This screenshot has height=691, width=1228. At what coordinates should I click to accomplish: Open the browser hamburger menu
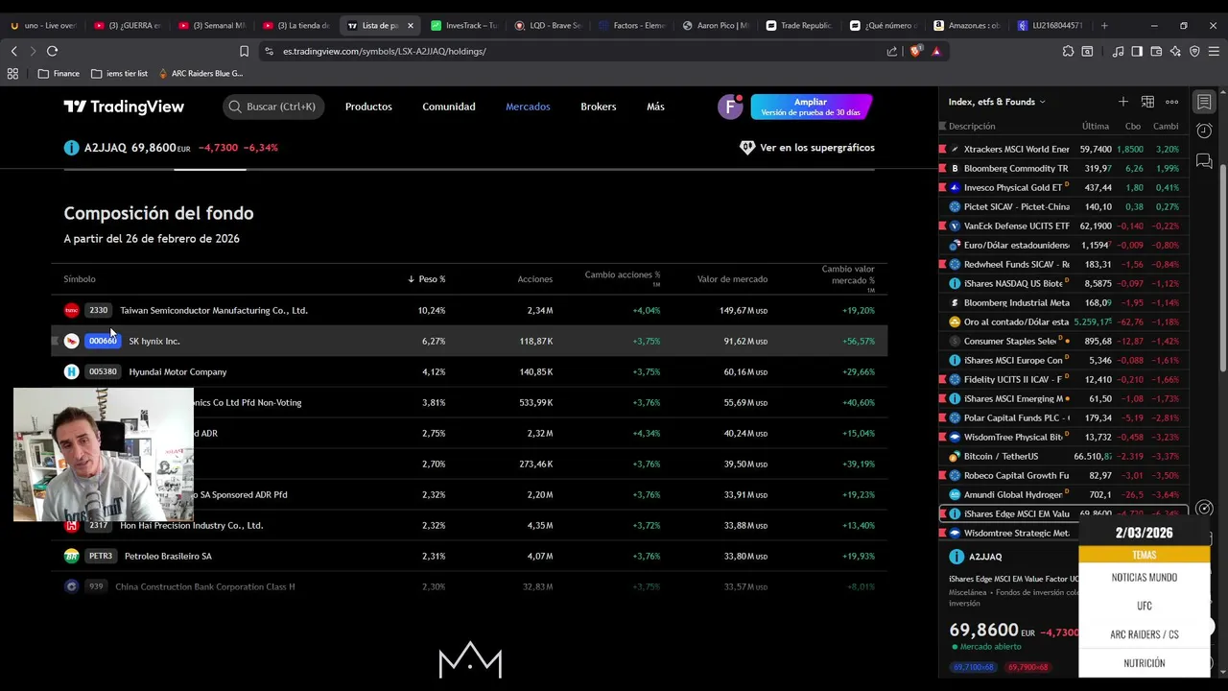click(1214, 51)
